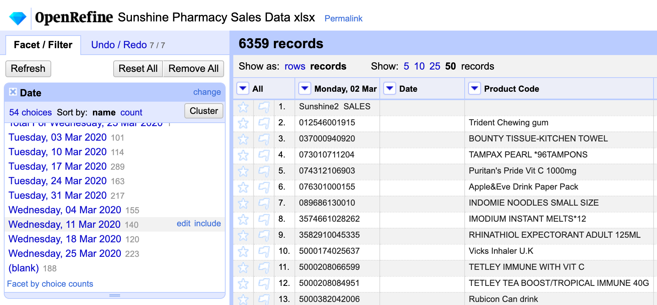The height and width of the screenshot is (305, 657).
Task: Star row 6 Apple&Eve Drink record
Action: (x=243, y=187)
